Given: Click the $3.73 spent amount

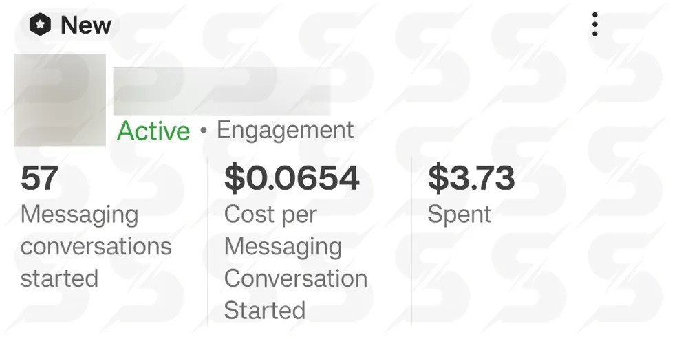Looking at the screenshot, I should click(471, 179).
